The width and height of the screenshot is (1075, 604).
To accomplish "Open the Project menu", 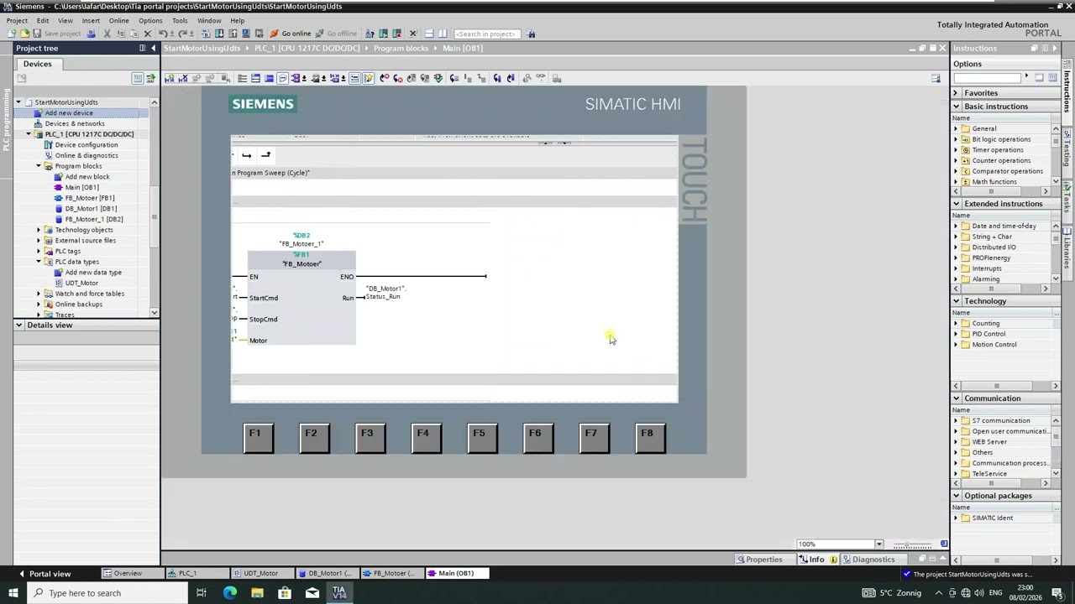I will point(17,20).
